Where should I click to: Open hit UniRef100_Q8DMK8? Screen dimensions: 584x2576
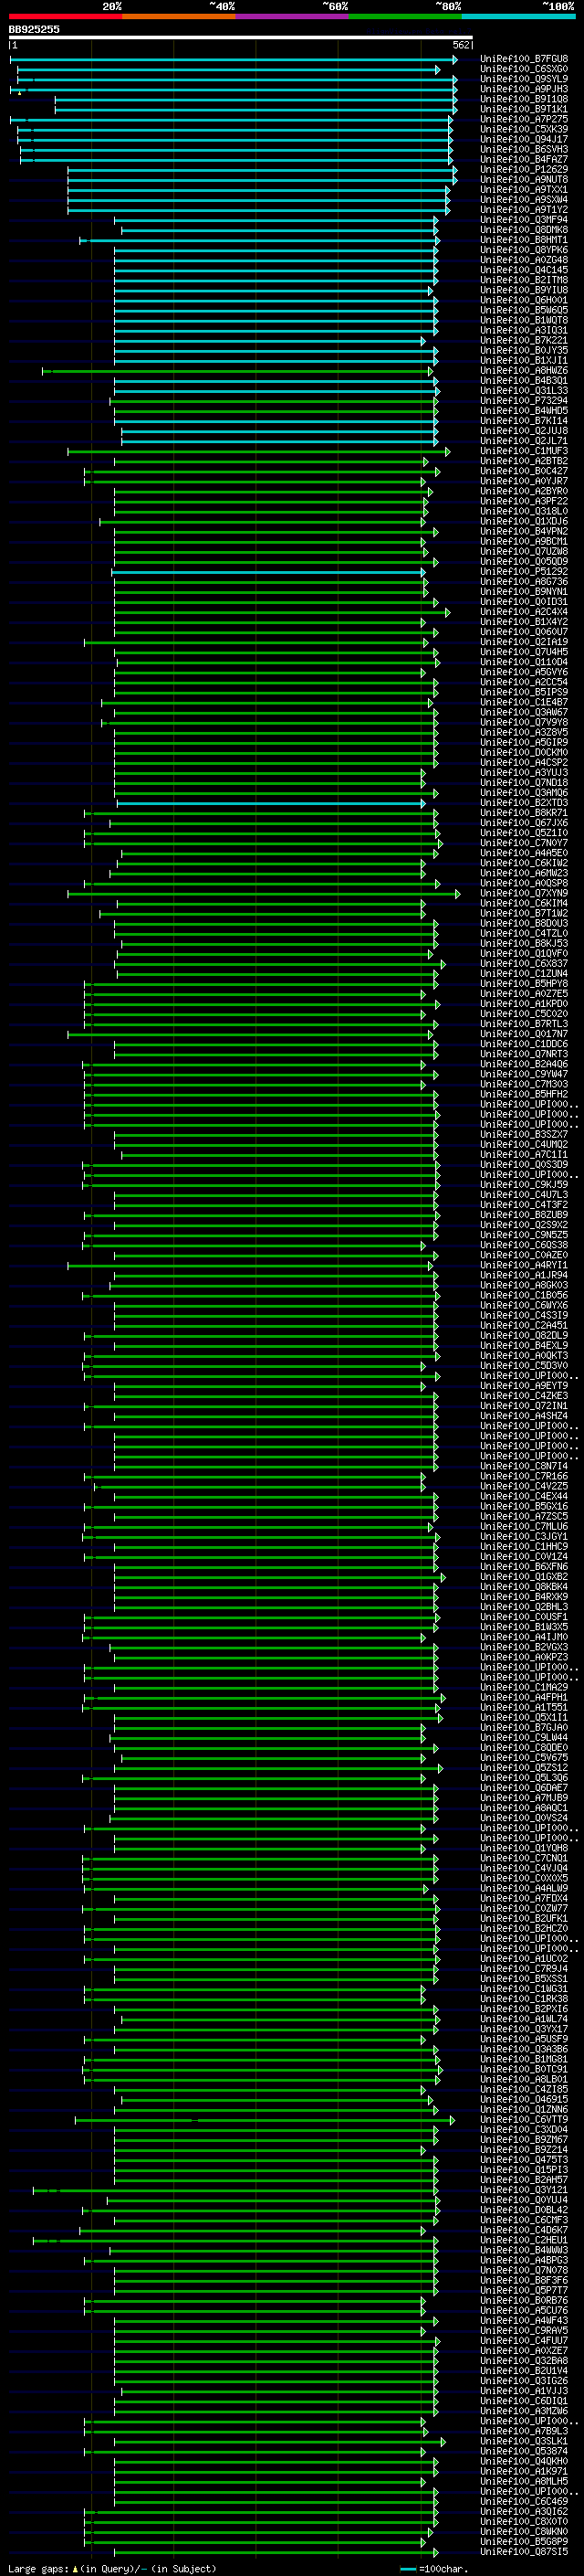[524, 230]
